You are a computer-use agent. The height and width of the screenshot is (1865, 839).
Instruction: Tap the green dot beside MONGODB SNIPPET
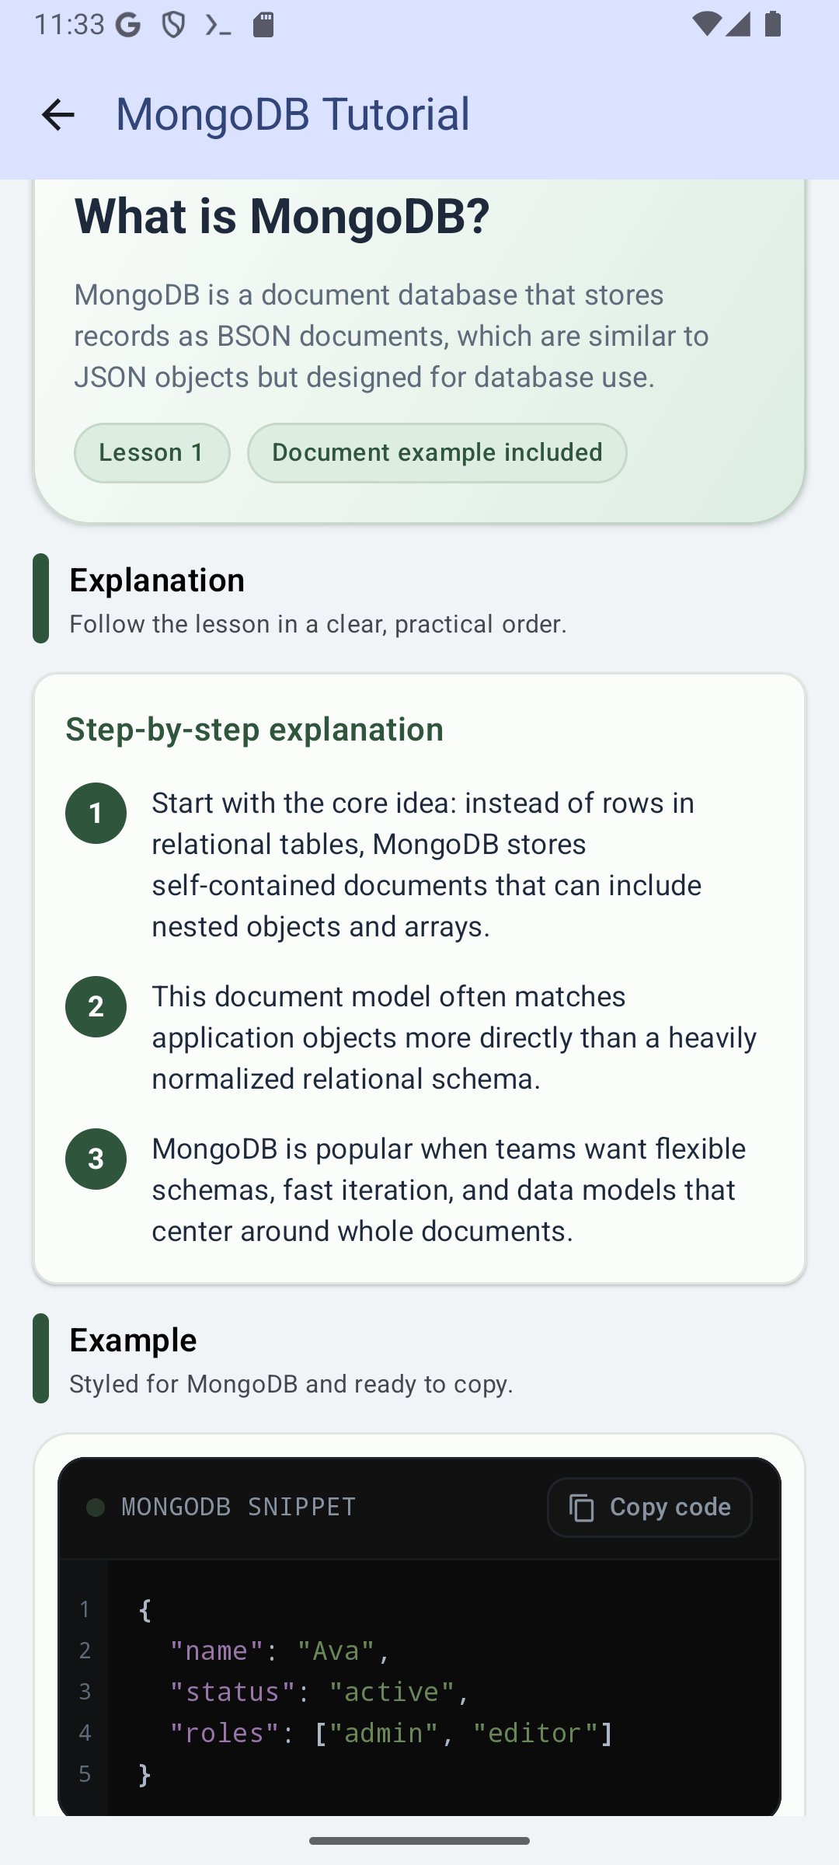coord(96,1508)
